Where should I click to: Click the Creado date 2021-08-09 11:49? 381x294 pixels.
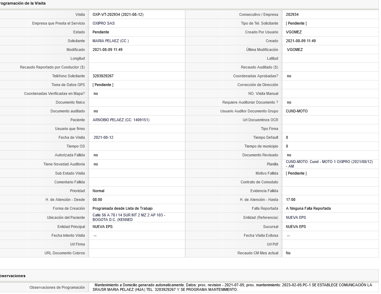coord(301,41)
